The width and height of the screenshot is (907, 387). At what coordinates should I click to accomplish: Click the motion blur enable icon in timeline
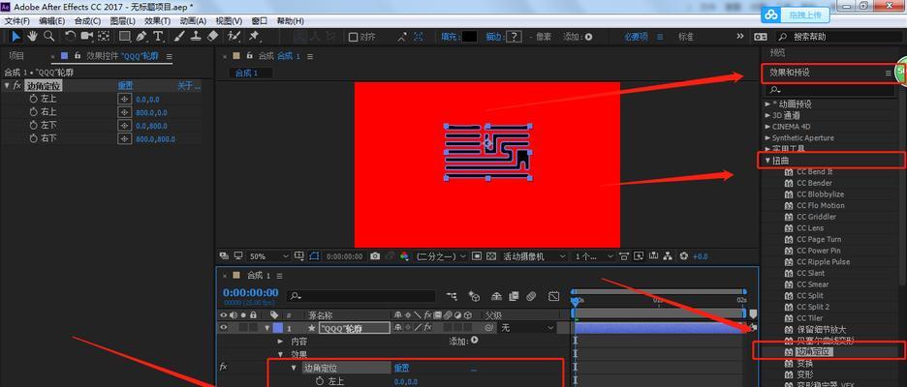click(x=531, y=296)
